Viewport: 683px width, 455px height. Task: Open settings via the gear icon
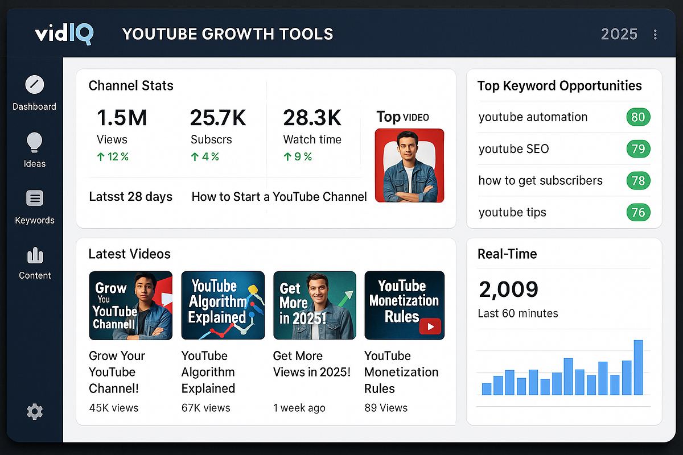[x=35, y=411]
